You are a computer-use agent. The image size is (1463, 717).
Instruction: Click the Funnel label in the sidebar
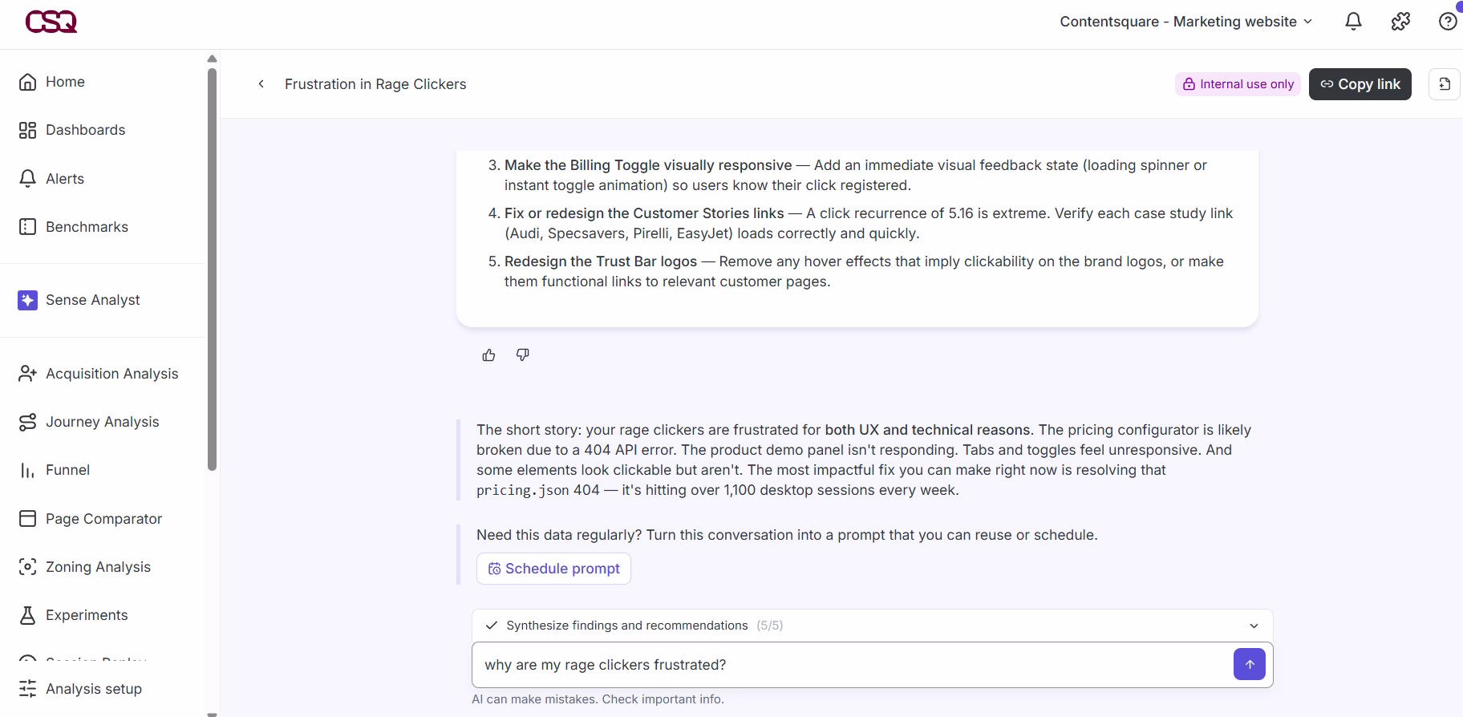coord(67,470)
